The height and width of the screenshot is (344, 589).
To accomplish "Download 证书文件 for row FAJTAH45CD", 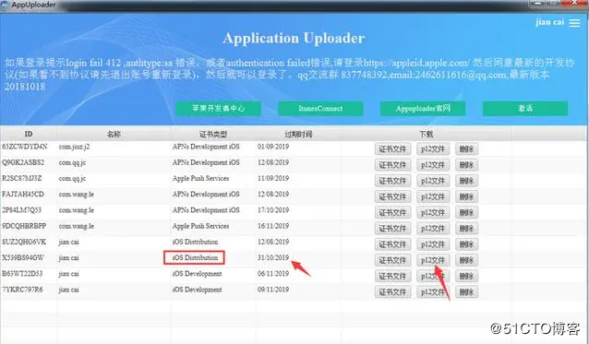I will pyautogui.click(x=392, y=196).
